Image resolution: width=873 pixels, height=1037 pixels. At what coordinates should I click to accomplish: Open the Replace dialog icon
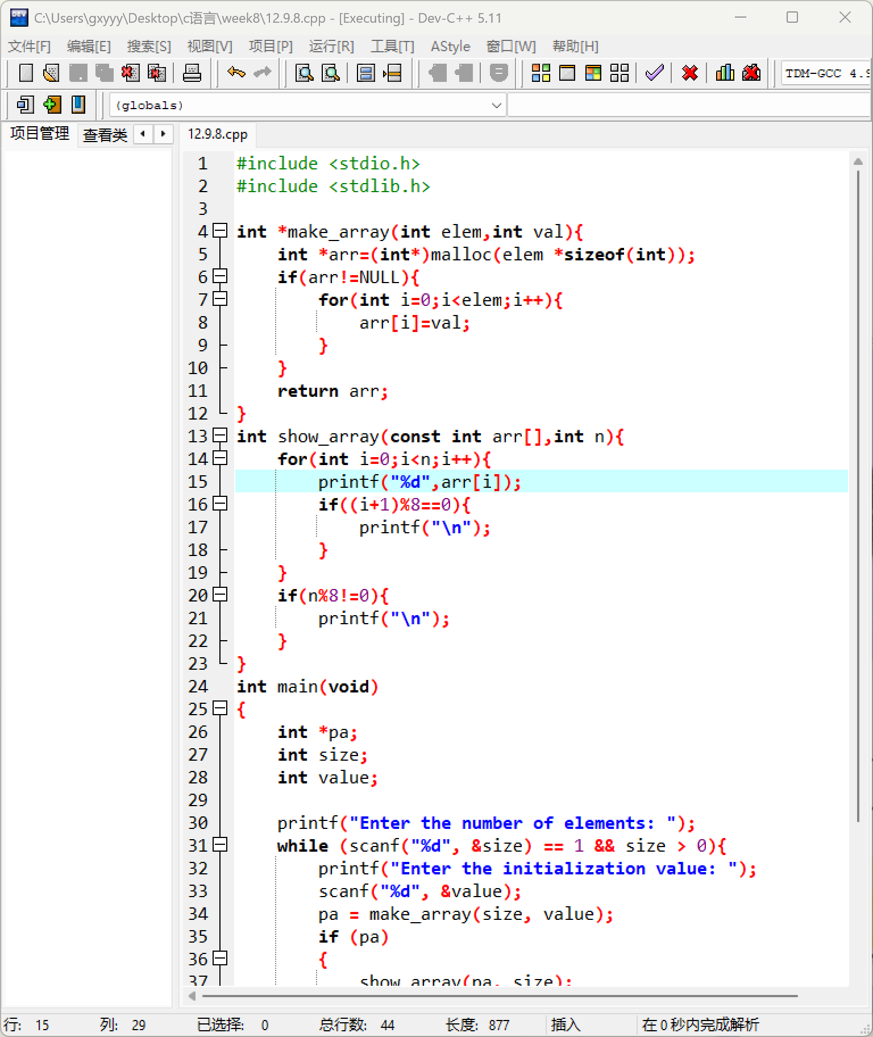(331, 73)
